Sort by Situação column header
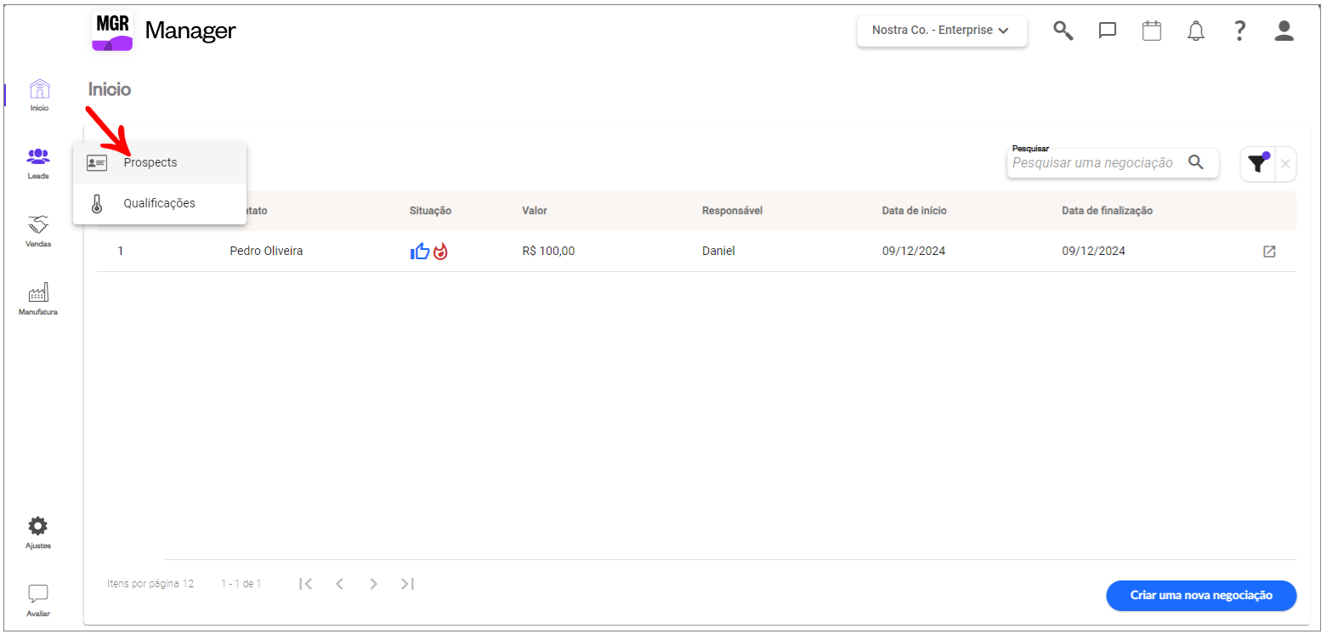This screenshot has height=634, width=1326. point(430,211)
